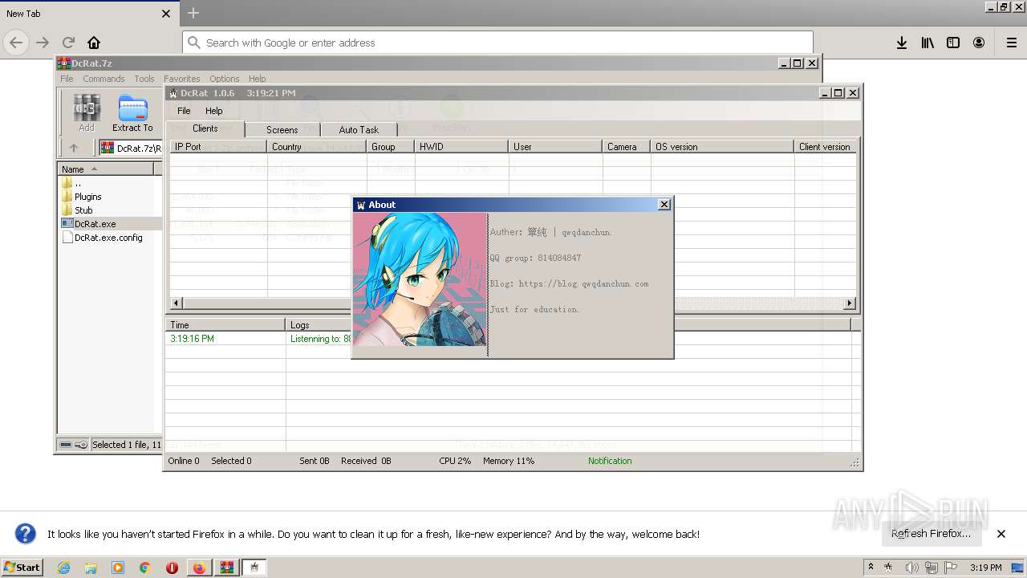Open WinRAR Options menu
The image size is (1027, 578).
[225, 79]
